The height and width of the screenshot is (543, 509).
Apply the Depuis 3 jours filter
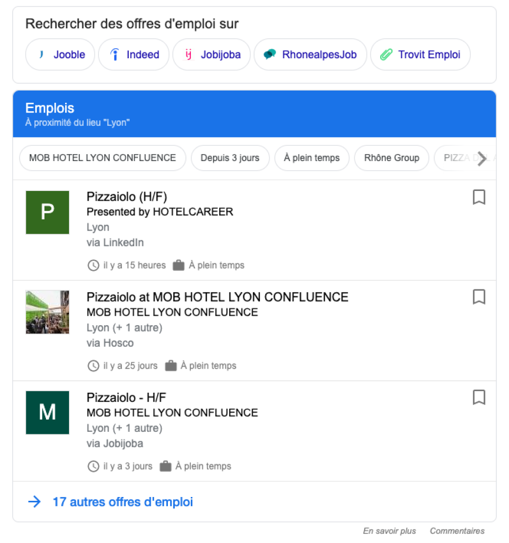coord(230,158)
